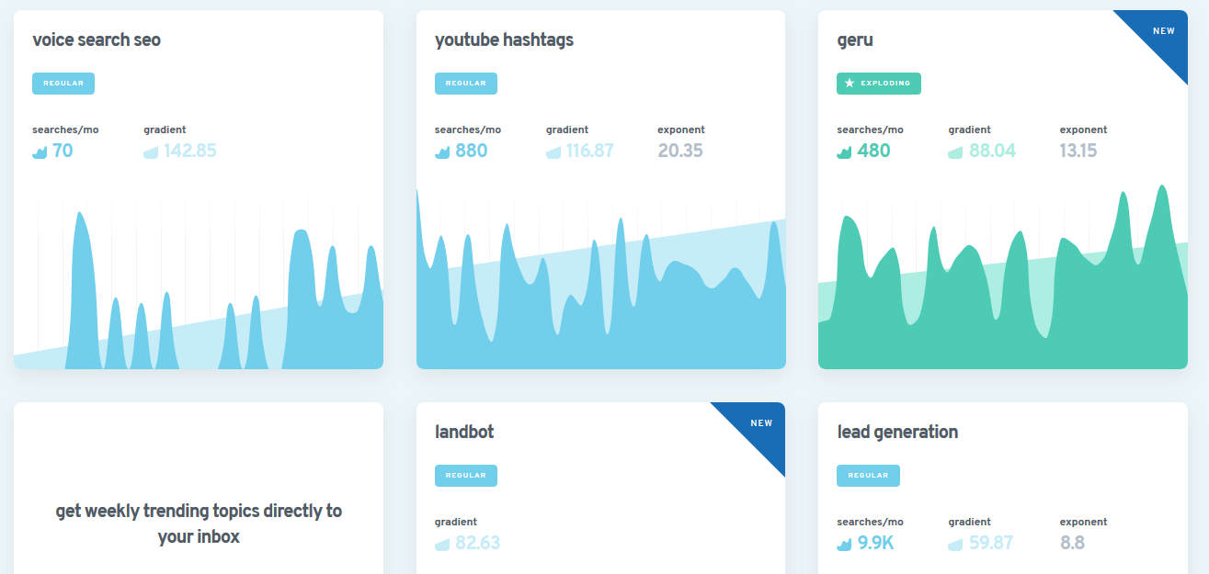
Task: Click gradient label on geru card
Action: [970, 129]
